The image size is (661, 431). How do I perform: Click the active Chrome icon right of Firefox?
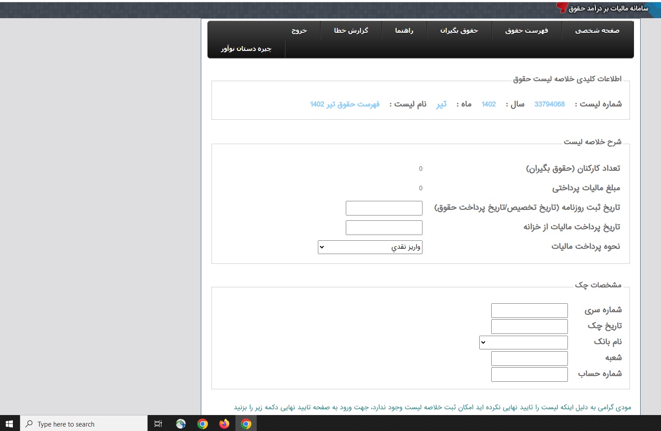(x=246, y=424)
